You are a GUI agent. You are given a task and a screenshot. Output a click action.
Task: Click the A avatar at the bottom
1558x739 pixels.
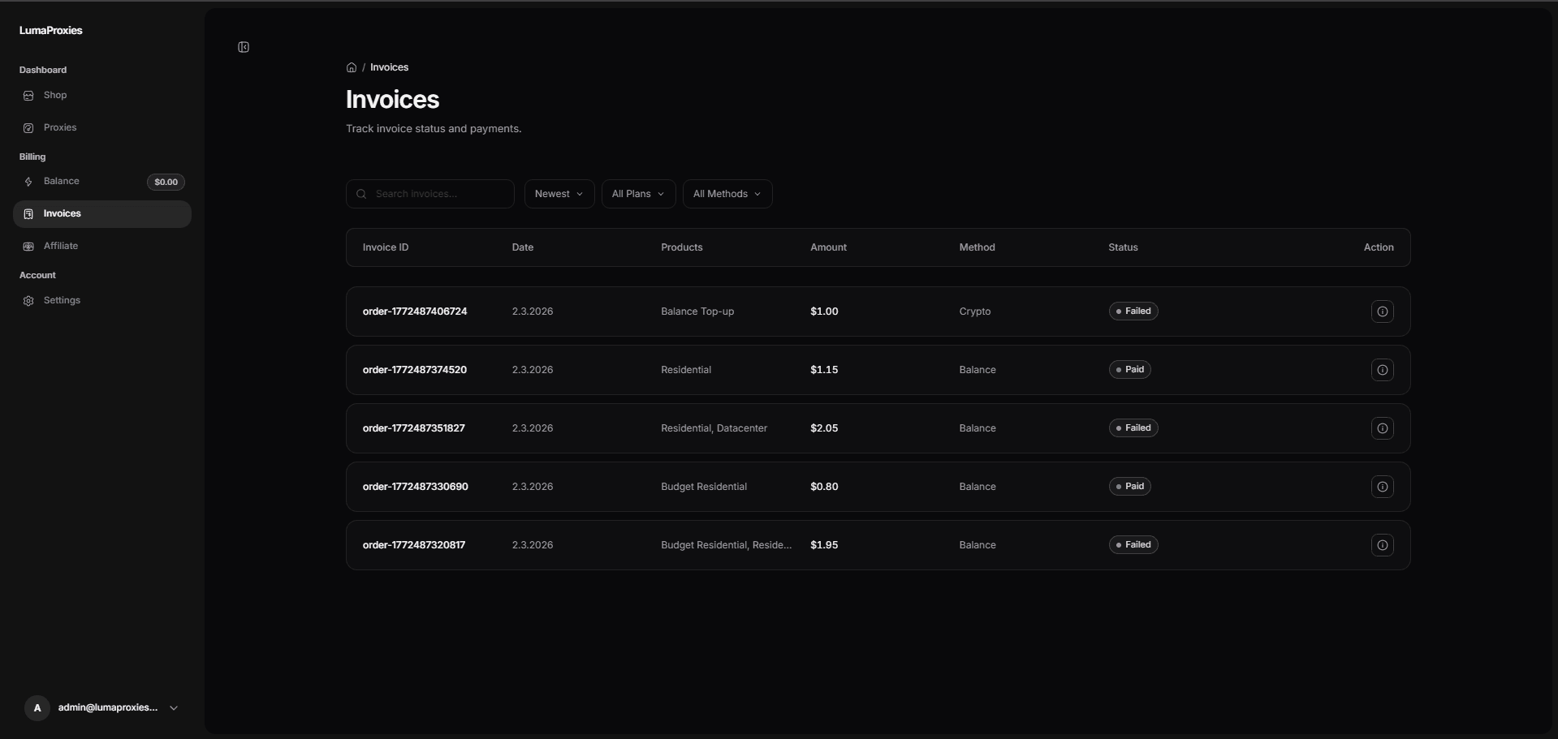point(37,707)
